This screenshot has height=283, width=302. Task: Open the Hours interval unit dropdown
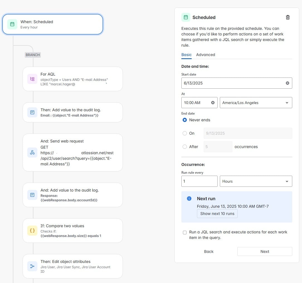click(x=256, y=181)
